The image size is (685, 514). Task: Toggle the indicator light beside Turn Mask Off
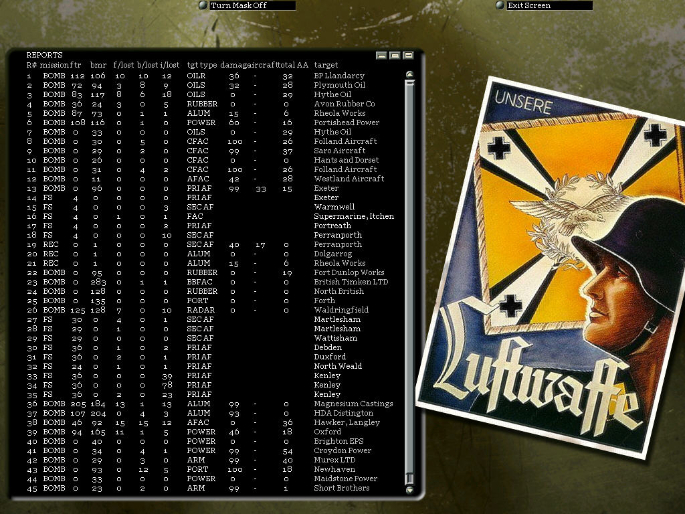coord(202,5)
